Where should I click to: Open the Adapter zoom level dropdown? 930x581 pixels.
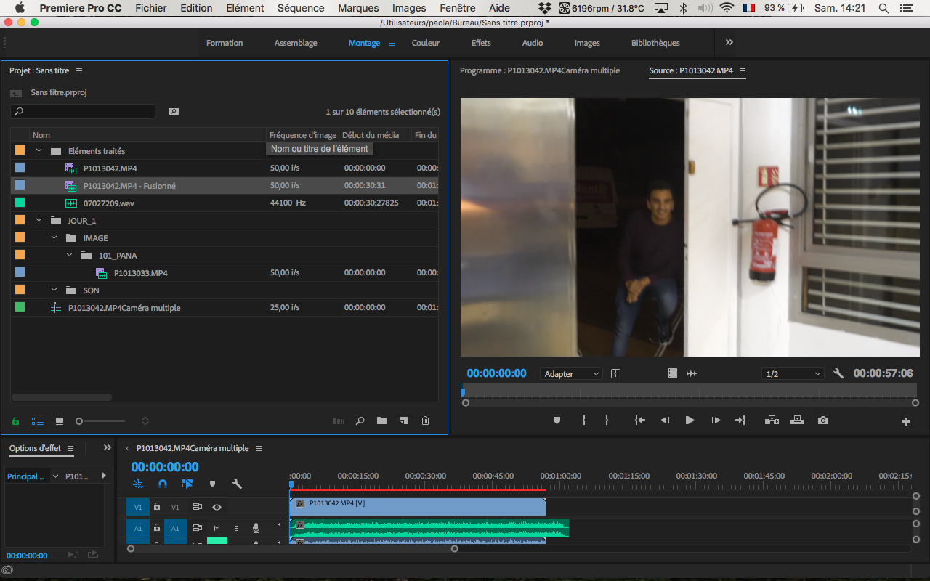[571, 374]
